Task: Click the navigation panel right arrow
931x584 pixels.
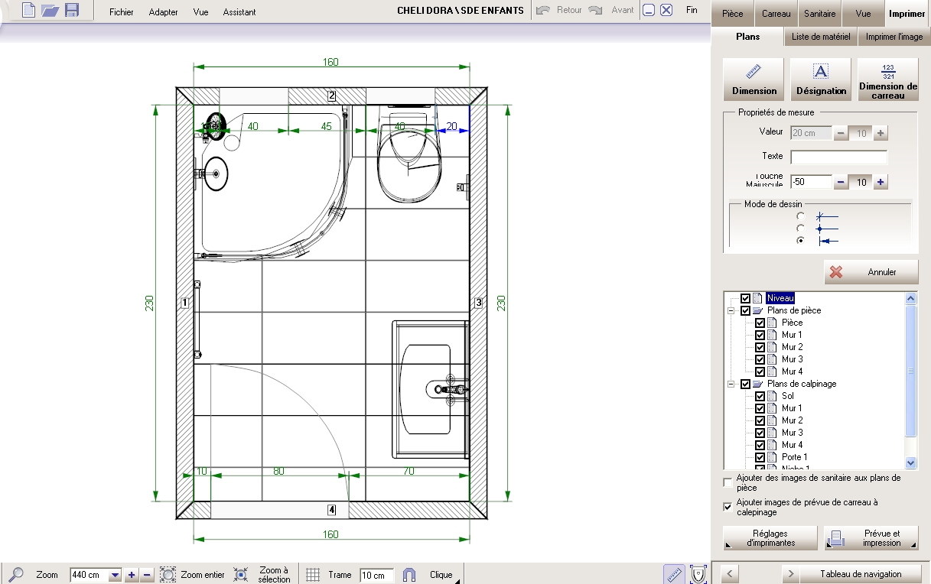Action: pyautogui.click(x=790, y=574)
